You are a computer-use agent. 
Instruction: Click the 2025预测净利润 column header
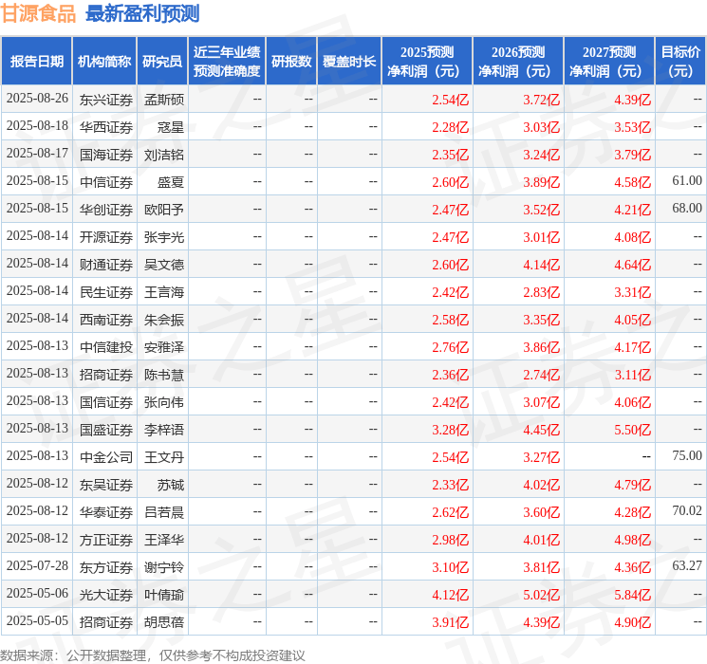point(427,62)
